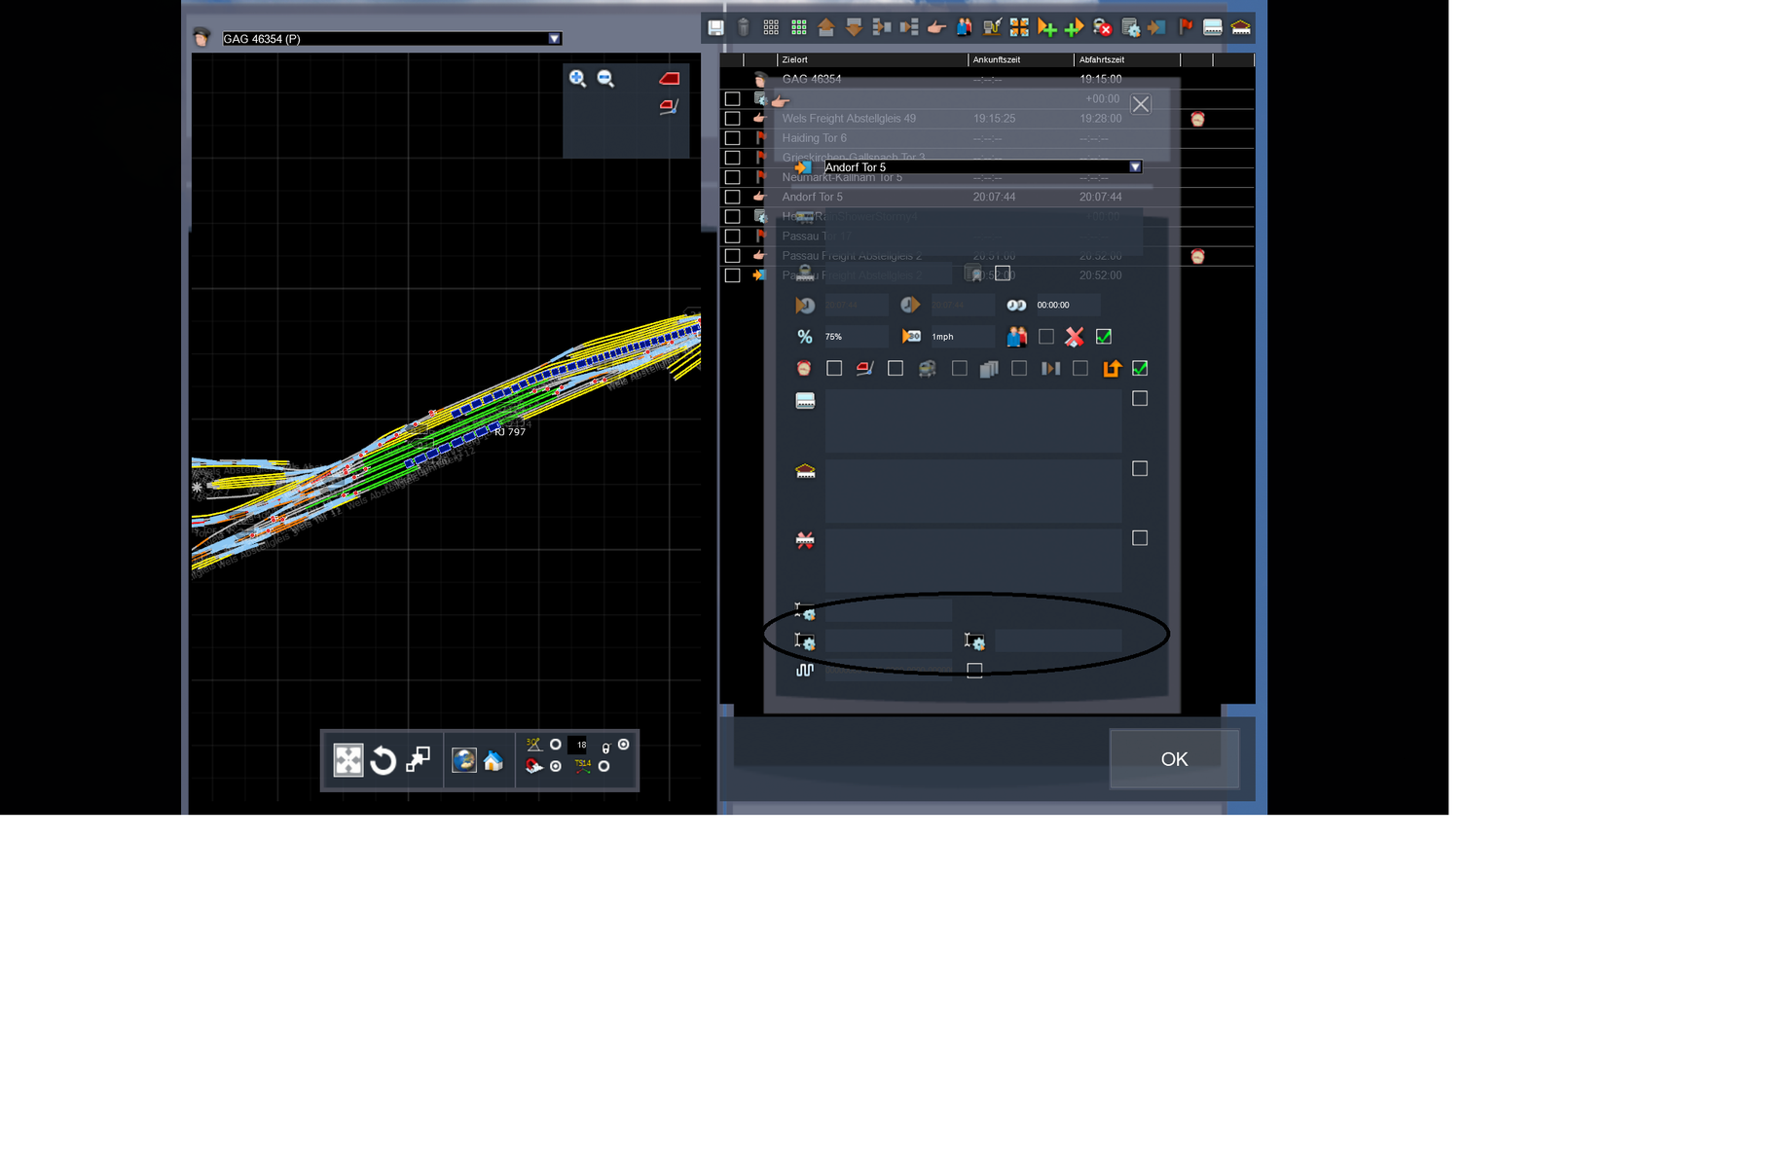Confirm the instruction with the OK button
The image size is (1792, 1168).
1174,759
